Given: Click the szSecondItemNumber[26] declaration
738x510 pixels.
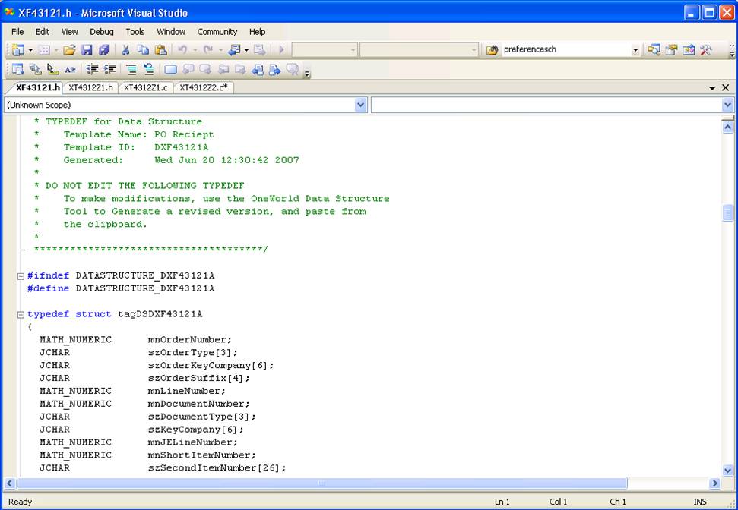Looking at the screenshot, I should tap(217, 468).
